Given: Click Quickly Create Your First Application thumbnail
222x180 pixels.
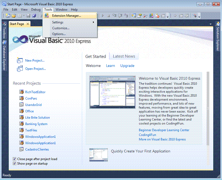Looking at the screenshot, I should click(x=98, y=155).
